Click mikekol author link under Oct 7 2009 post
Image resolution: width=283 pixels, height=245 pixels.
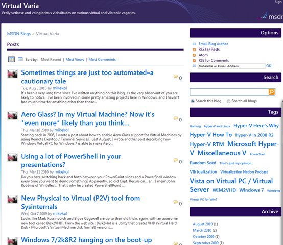pyautogui.click(x=60, y=214)
